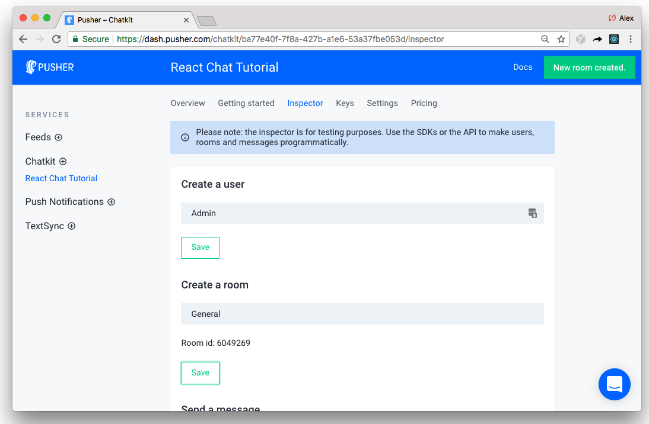Image resolution: width=649 pixels, height=424 pixels.
Task: Open the Docs link in the header
Action: (523, 67)
